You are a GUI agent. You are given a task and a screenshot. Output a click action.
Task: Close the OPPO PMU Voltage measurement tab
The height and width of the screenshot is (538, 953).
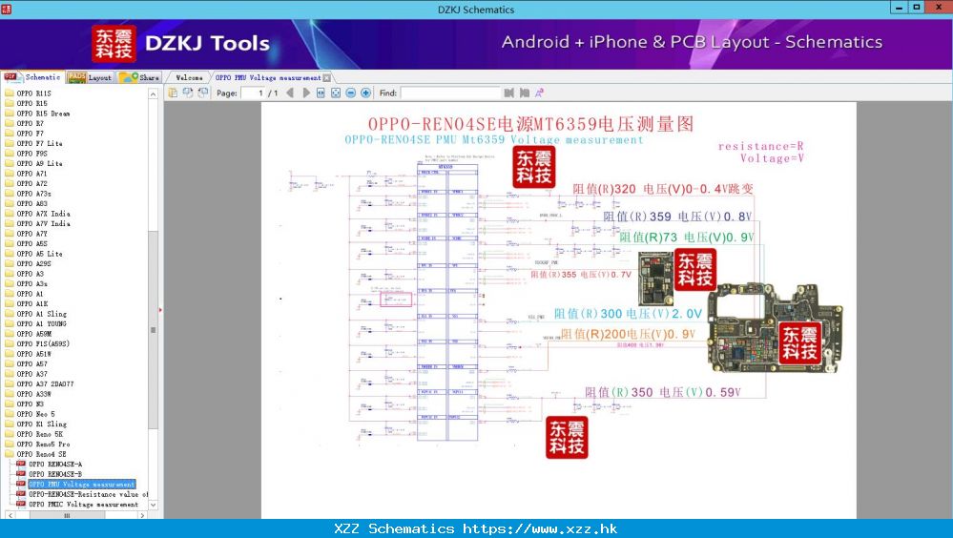pos(327,78)
